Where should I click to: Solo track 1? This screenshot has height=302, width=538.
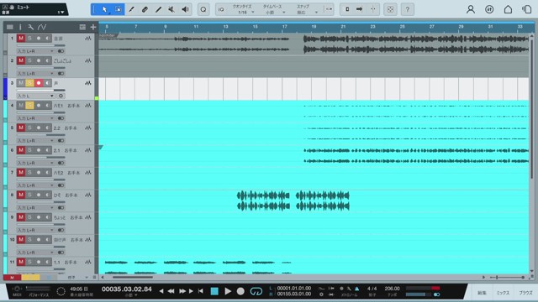click(30, 39)
